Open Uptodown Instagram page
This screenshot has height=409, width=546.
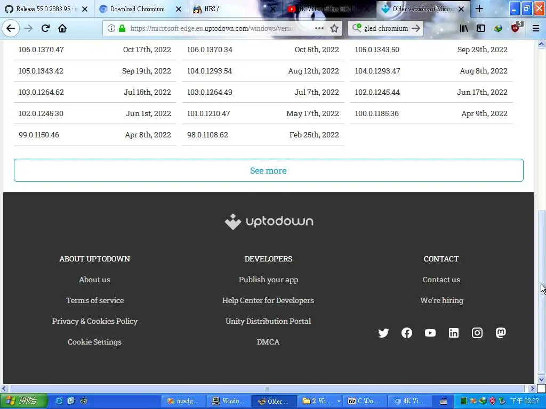pos(477,333)
